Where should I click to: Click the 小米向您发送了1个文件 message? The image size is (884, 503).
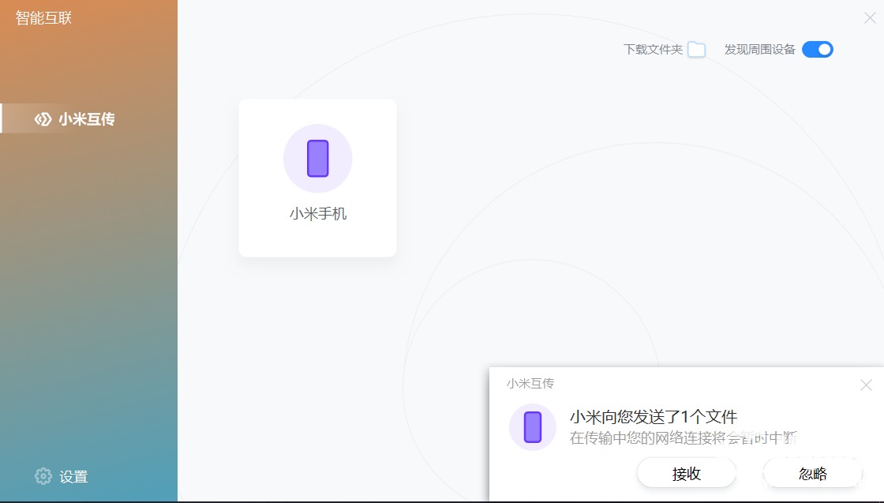654,417
